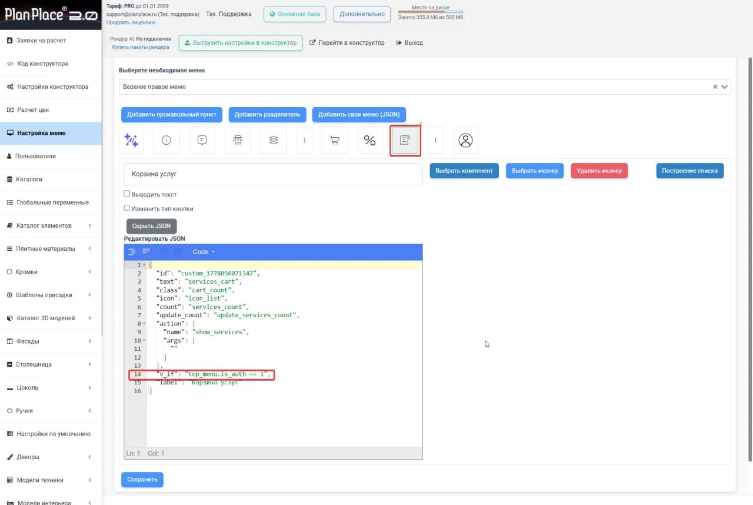
Task: Open the Code mode dropdown in JSON editor
Action: point(204,252)
